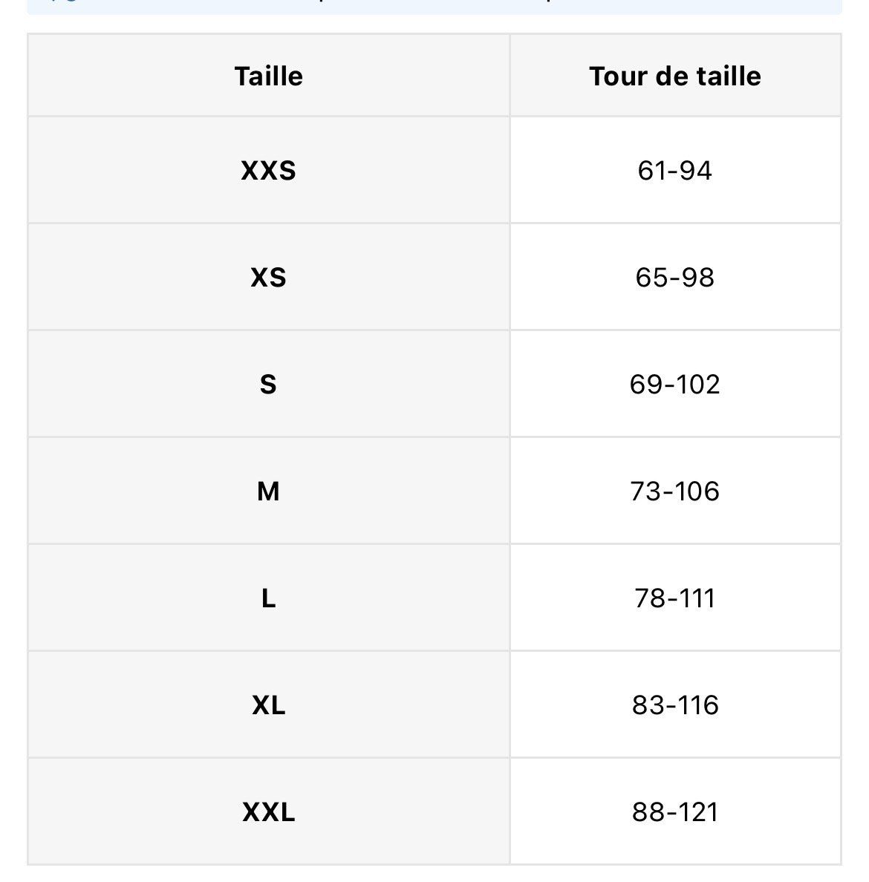Click the empty area beside the XL label

[140, 705]
